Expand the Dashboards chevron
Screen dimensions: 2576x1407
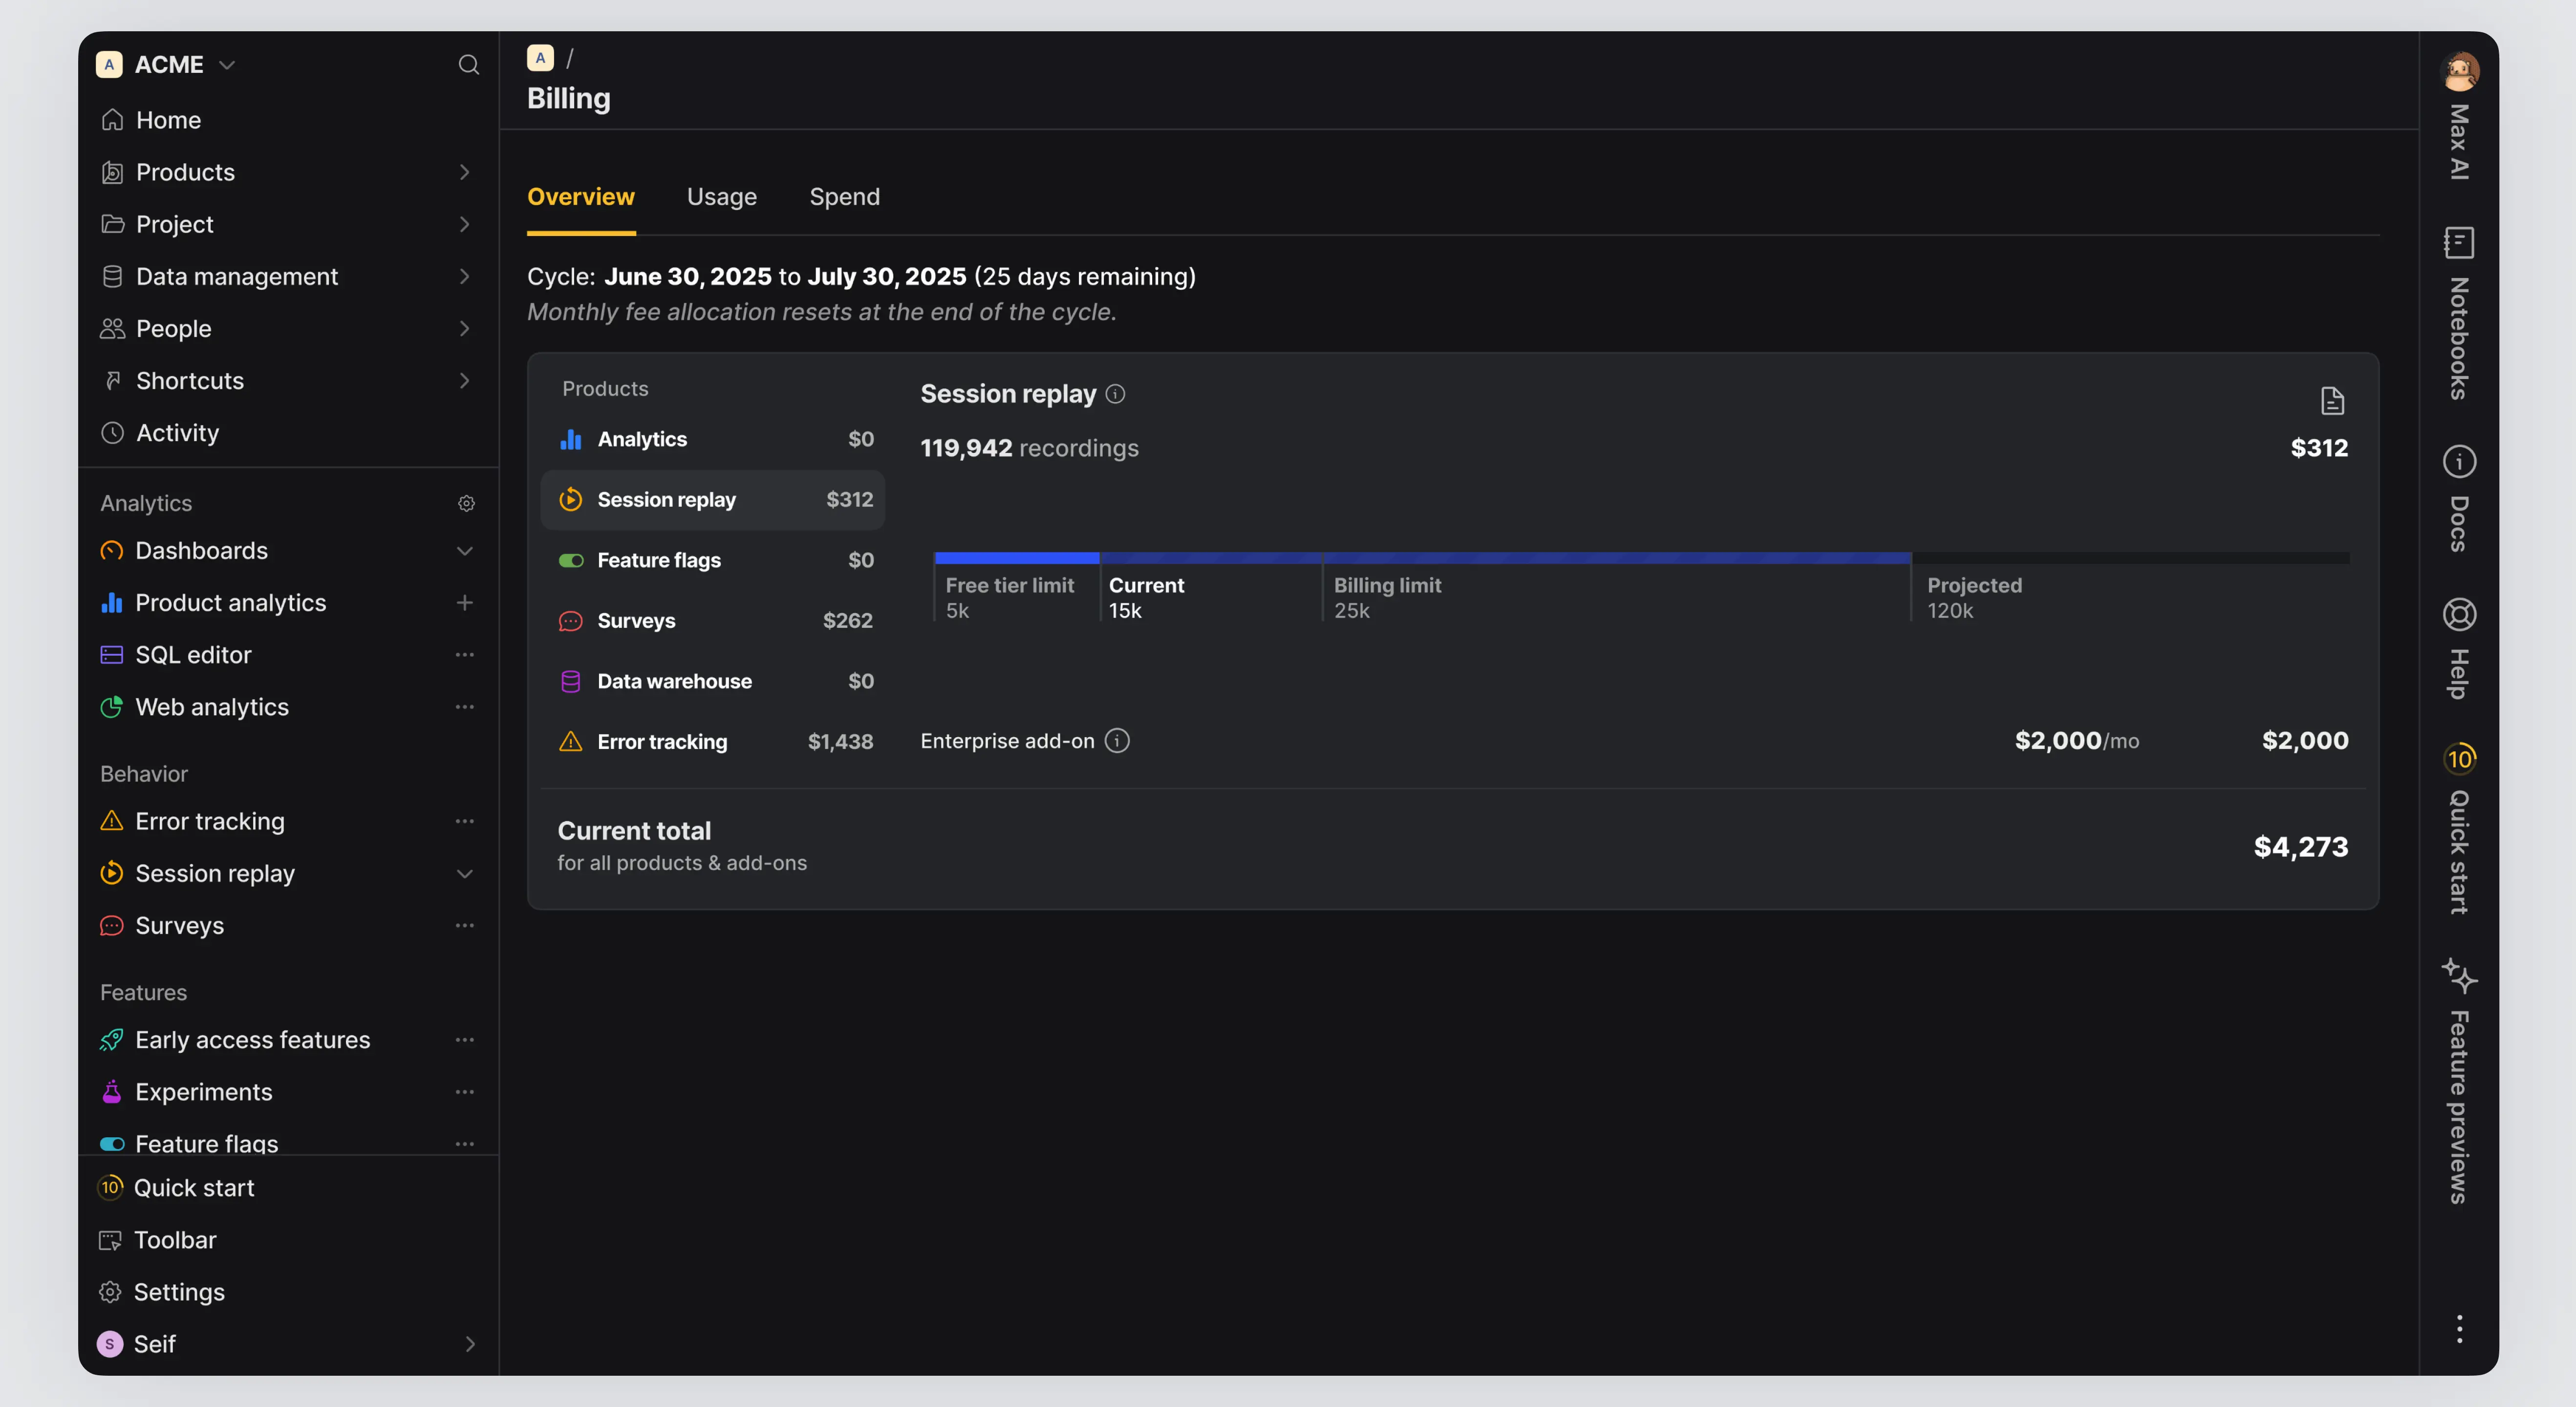(464, 551)
